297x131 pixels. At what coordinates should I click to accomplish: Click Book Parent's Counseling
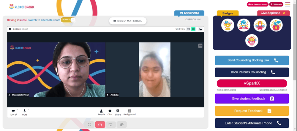coord(252,72)
